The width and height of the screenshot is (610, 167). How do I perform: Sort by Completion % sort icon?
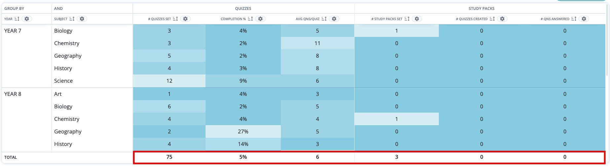[x=250, y=19]
